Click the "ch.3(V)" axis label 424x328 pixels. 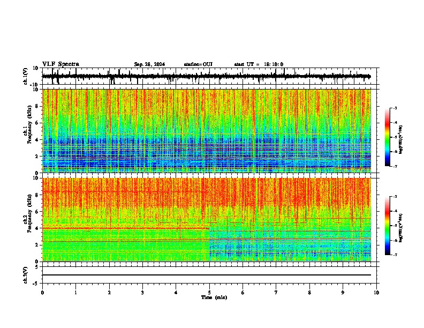click(26, 275)
